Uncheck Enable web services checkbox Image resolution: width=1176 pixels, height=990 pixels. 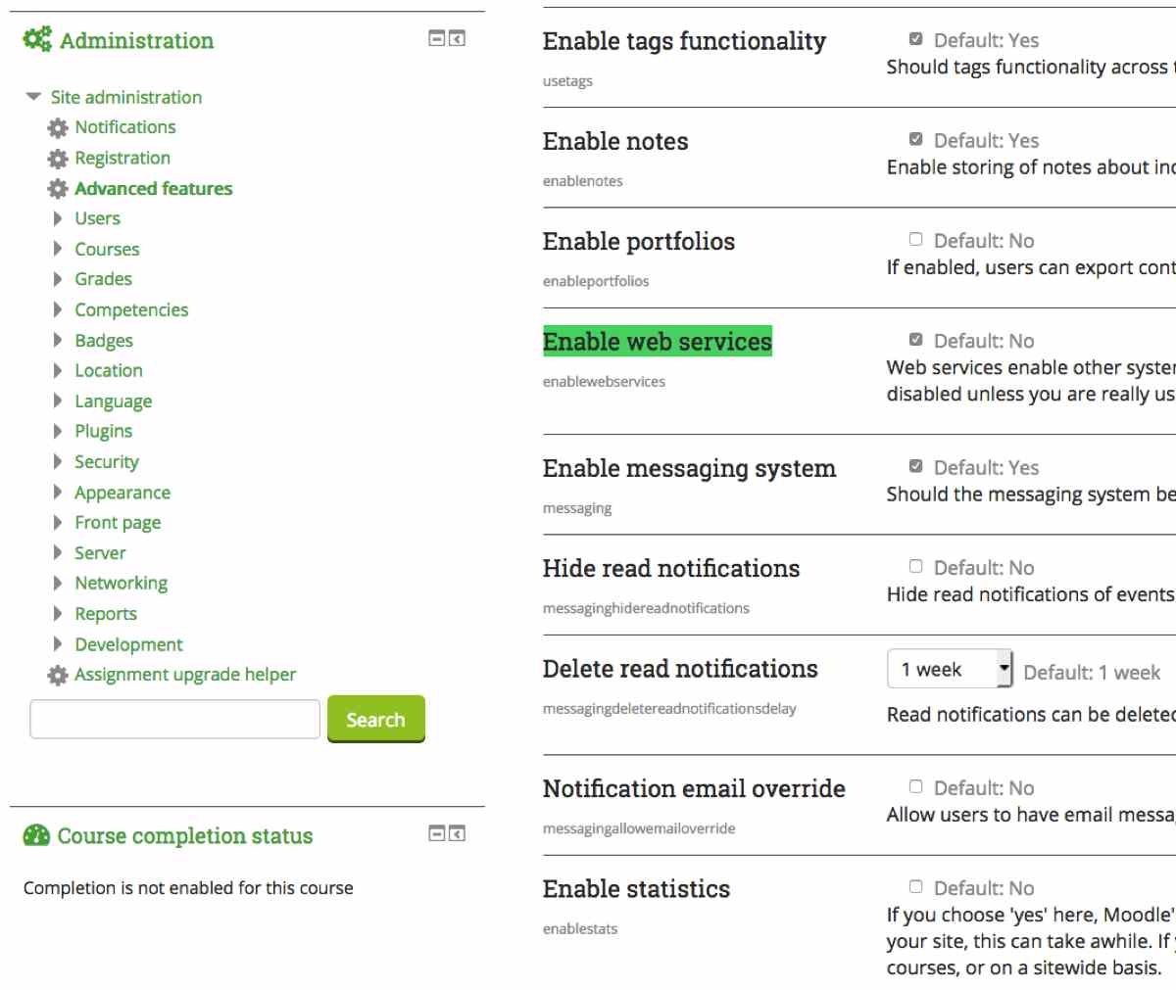point(915,340)
